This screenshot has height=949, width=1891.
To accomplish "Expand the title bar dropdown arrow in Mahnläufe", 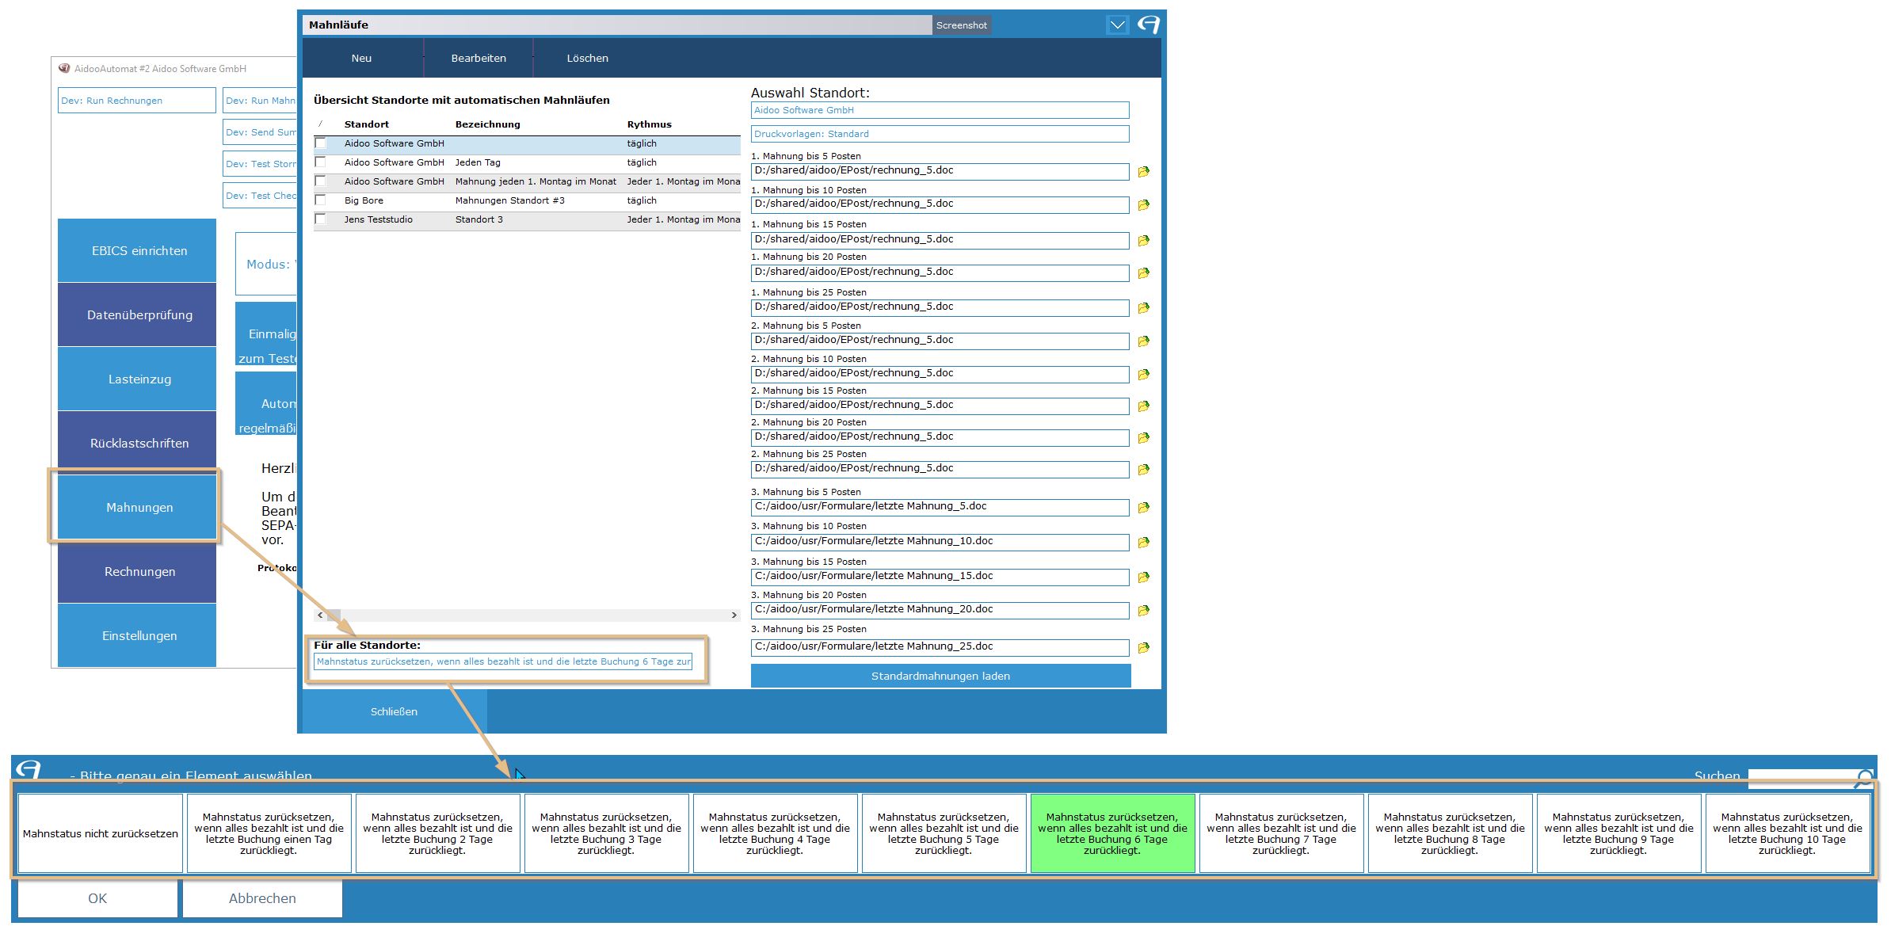I will pyautogui.click(x=1117, y=25).
